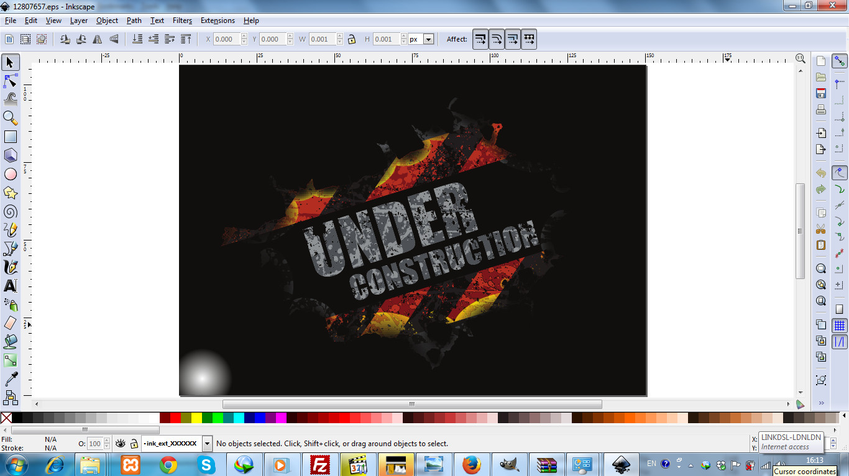Toggle current layer visibility eye icon

(x=121, y=444)
